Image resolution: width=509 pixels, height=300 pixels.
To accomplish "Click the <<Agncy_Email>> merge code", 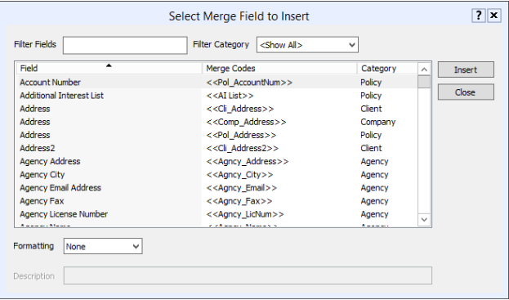I will 242,188.
